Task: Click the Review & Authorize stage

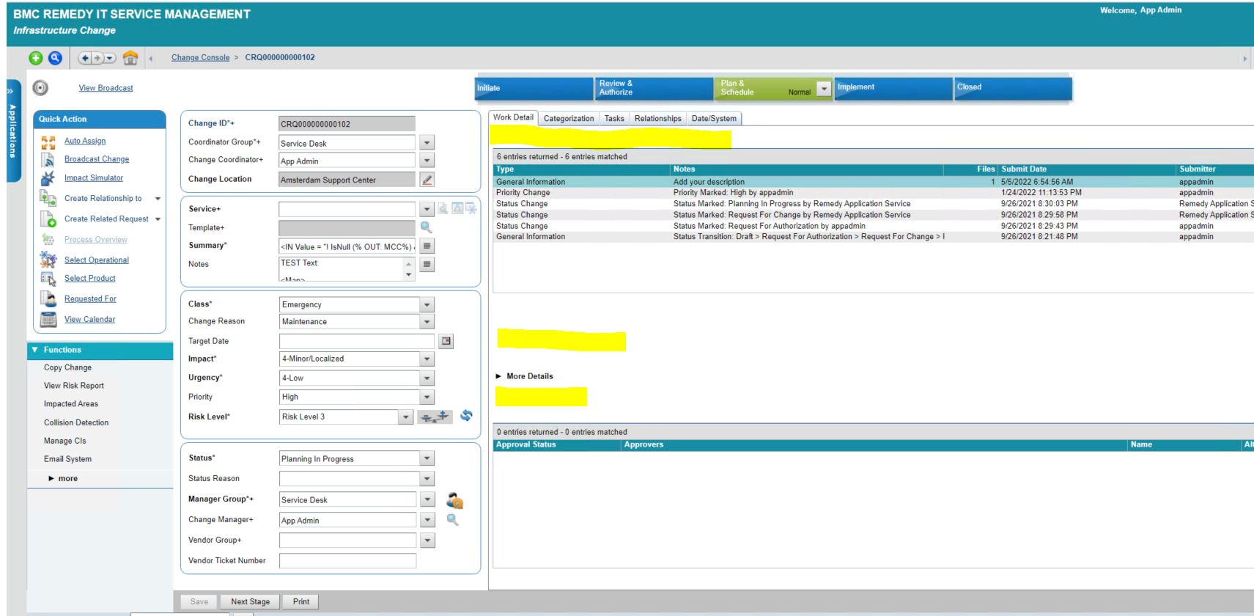Action: click(x=654, y=88)
